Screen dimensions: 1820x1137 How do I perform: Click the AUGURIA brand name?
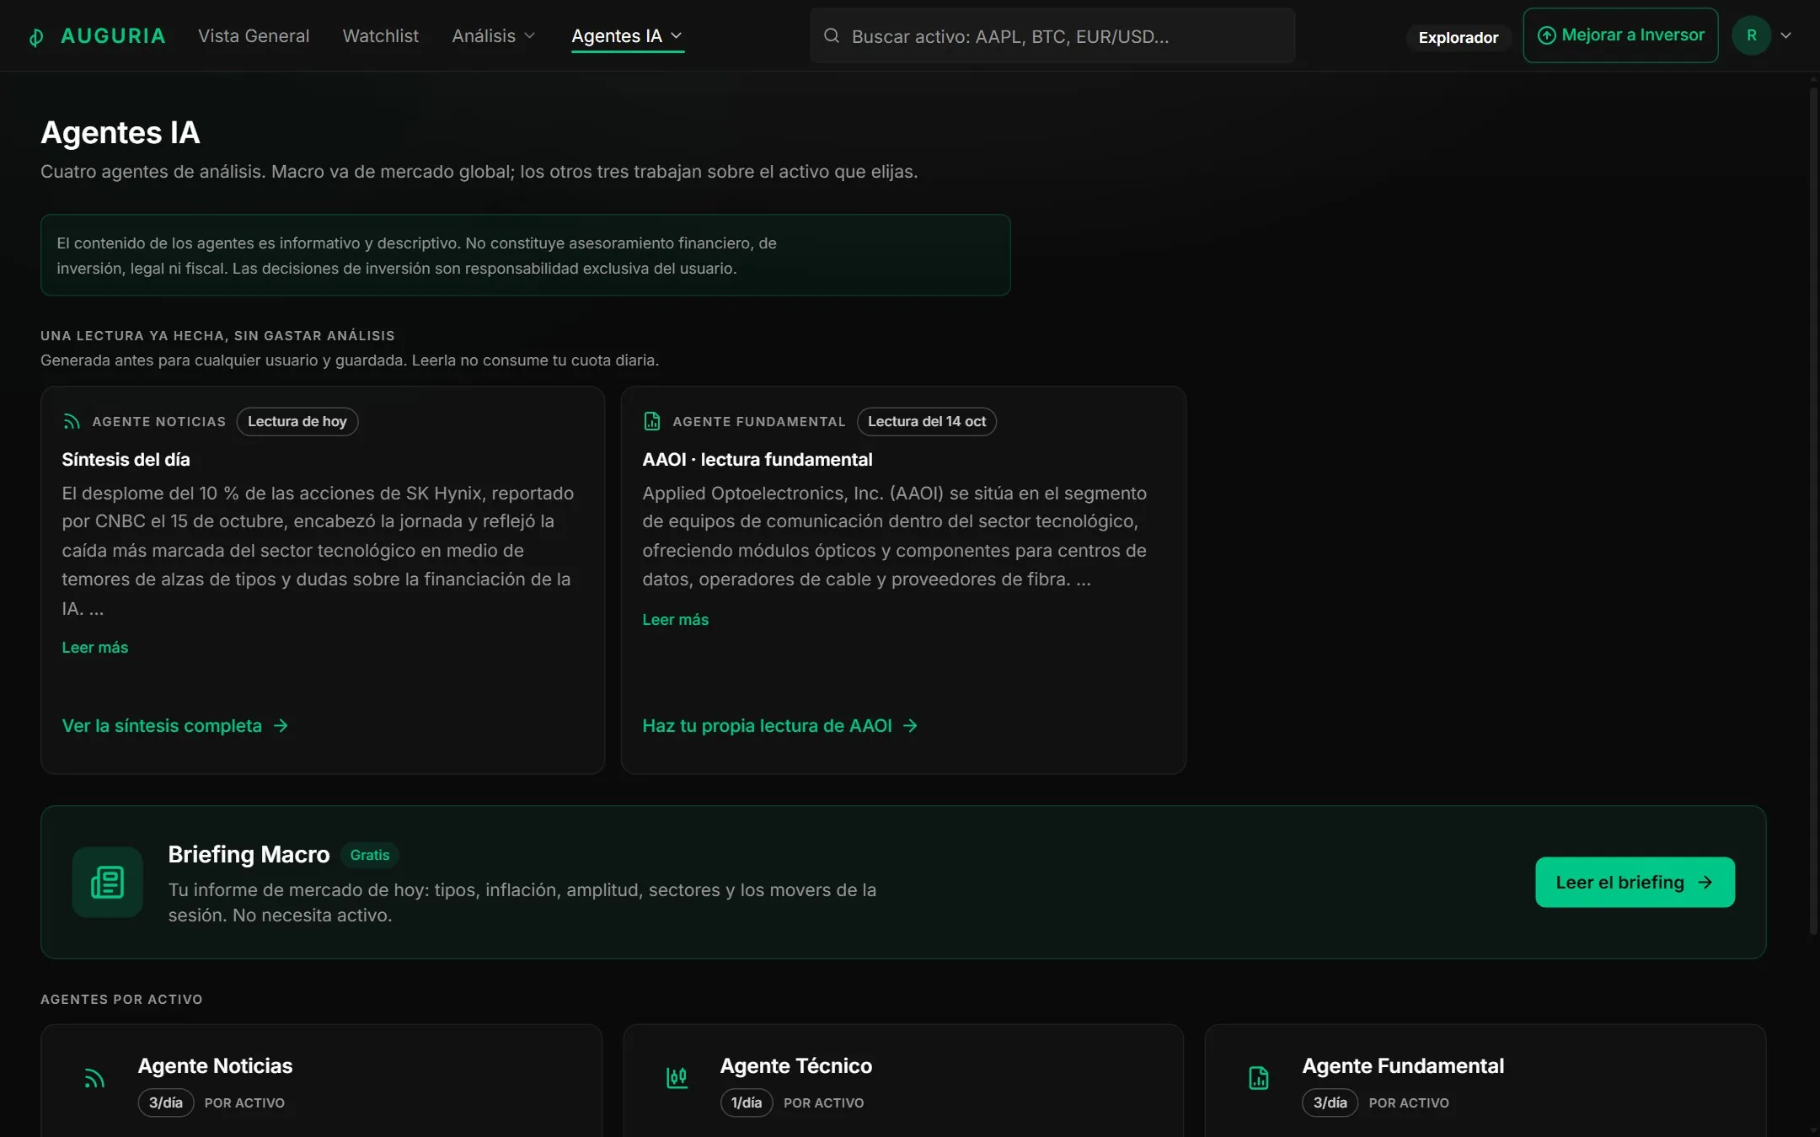[113, 36]
